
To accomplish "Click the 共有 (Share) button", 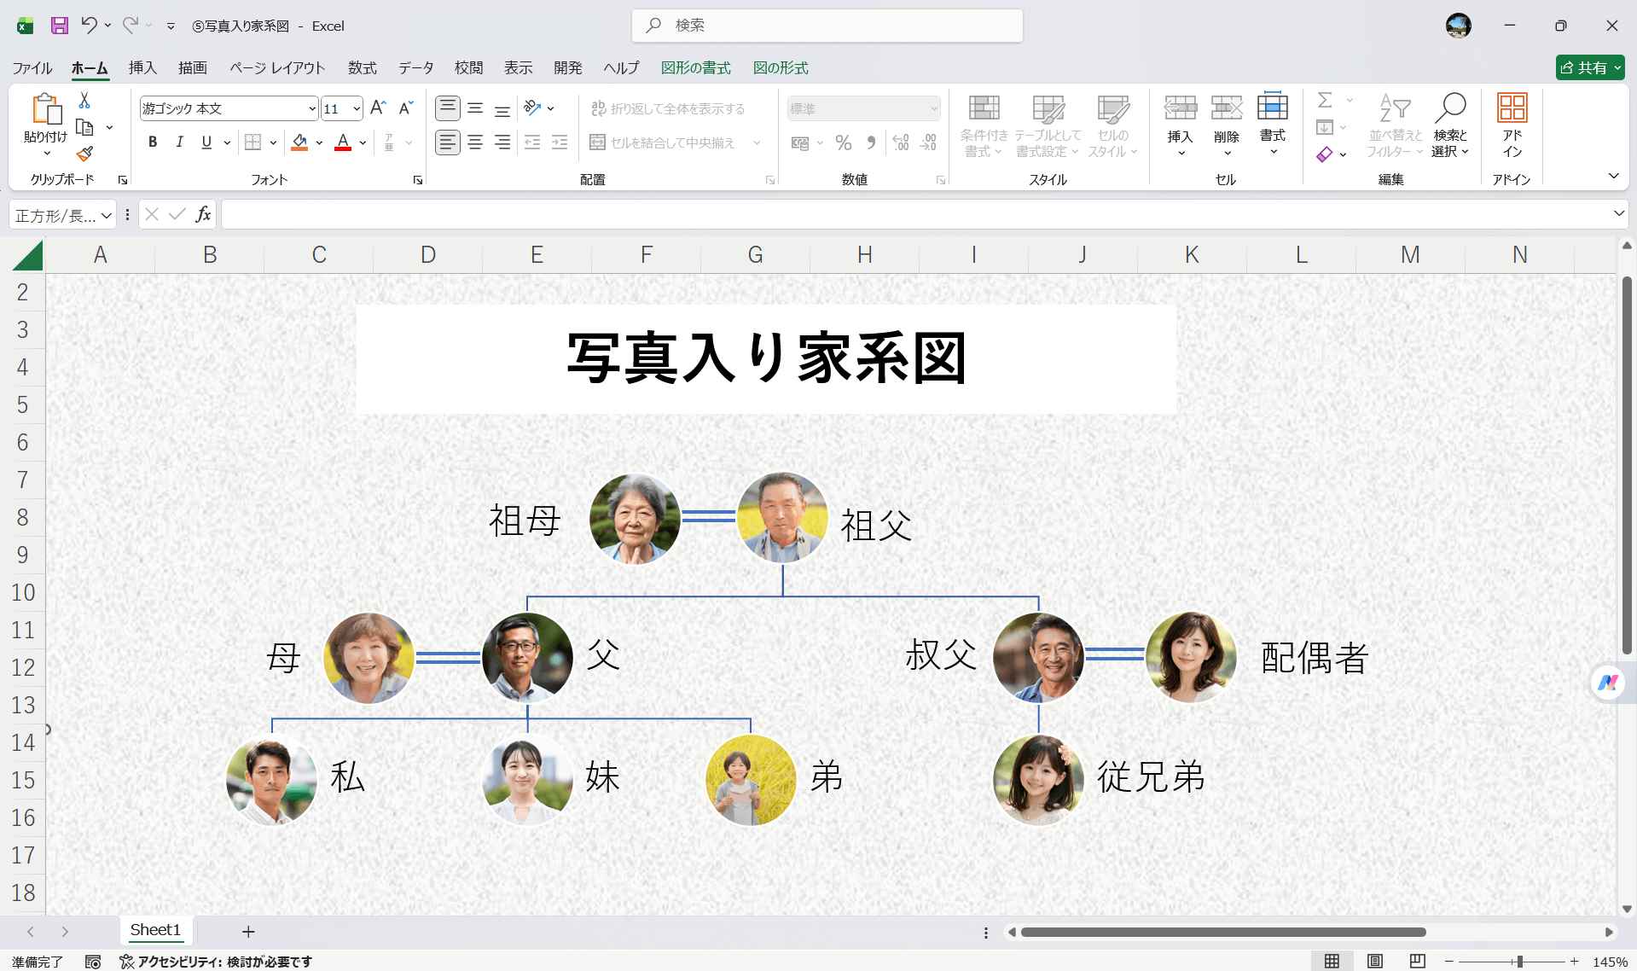I will pos(1588,67).
